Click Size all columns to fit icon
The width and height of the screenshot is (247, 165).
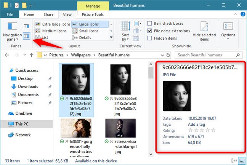(x=136, y=38)
